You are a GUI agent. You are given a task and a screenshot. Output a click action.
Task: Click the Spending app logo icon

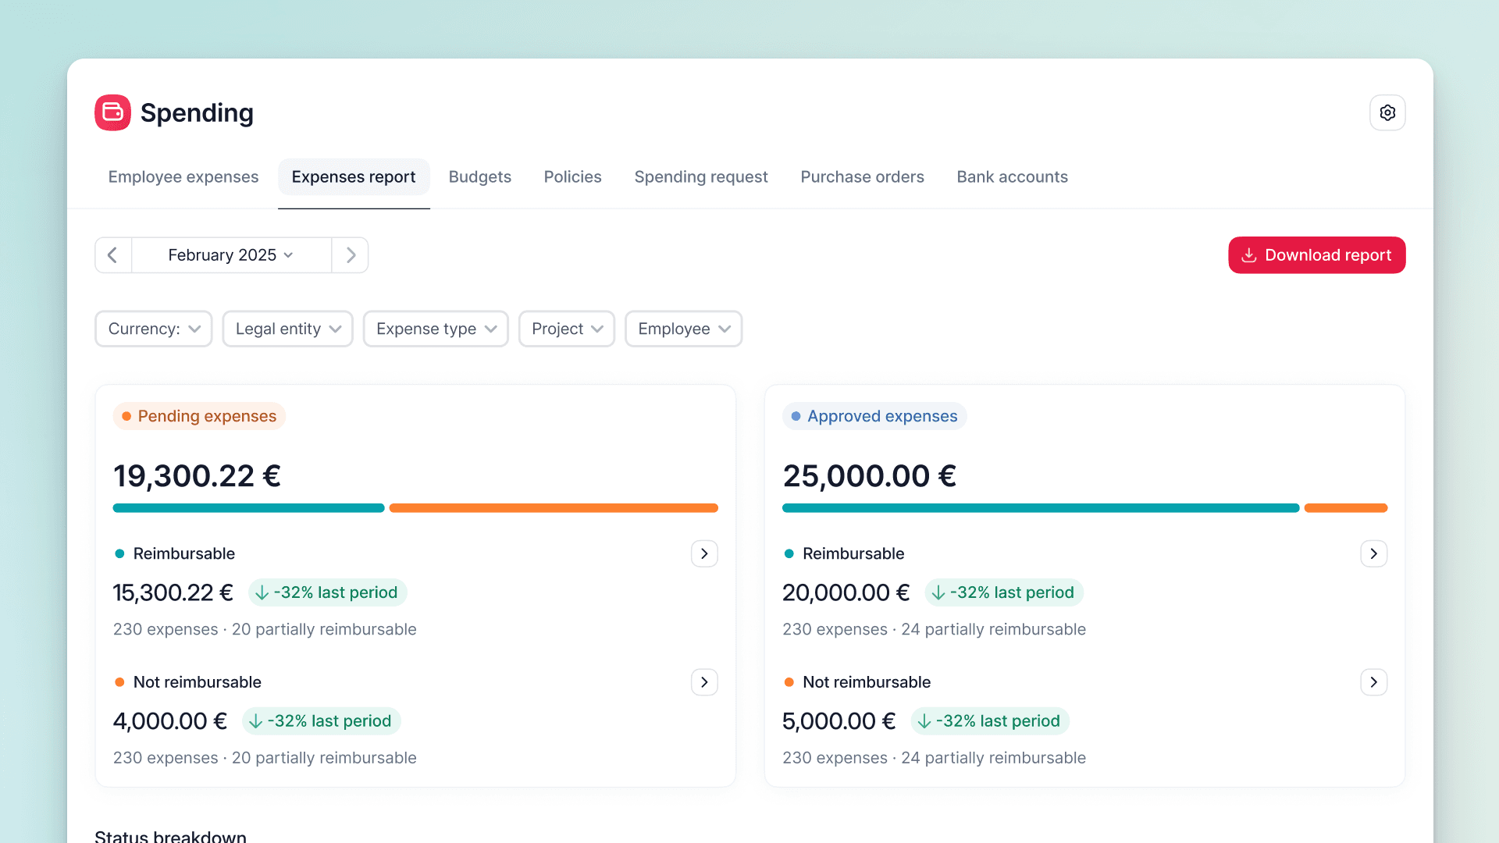[112, 112]
